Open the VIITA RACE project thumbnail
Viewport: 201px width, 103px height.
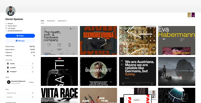tap(59, 95)
